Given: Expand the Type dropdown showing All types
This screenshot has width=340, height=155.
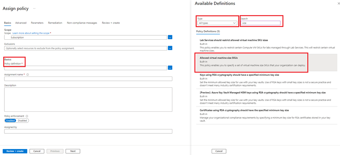Looking at the screenshot, I should [217, 23].
